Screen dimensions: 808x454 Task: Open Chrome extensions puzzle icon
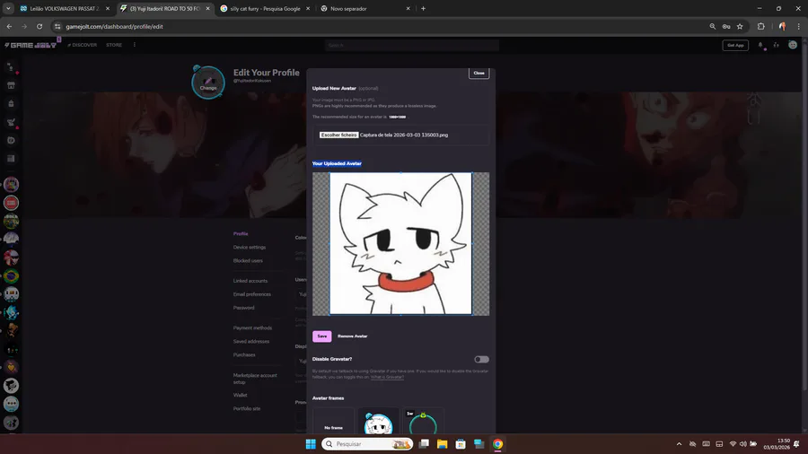(760, 26)
